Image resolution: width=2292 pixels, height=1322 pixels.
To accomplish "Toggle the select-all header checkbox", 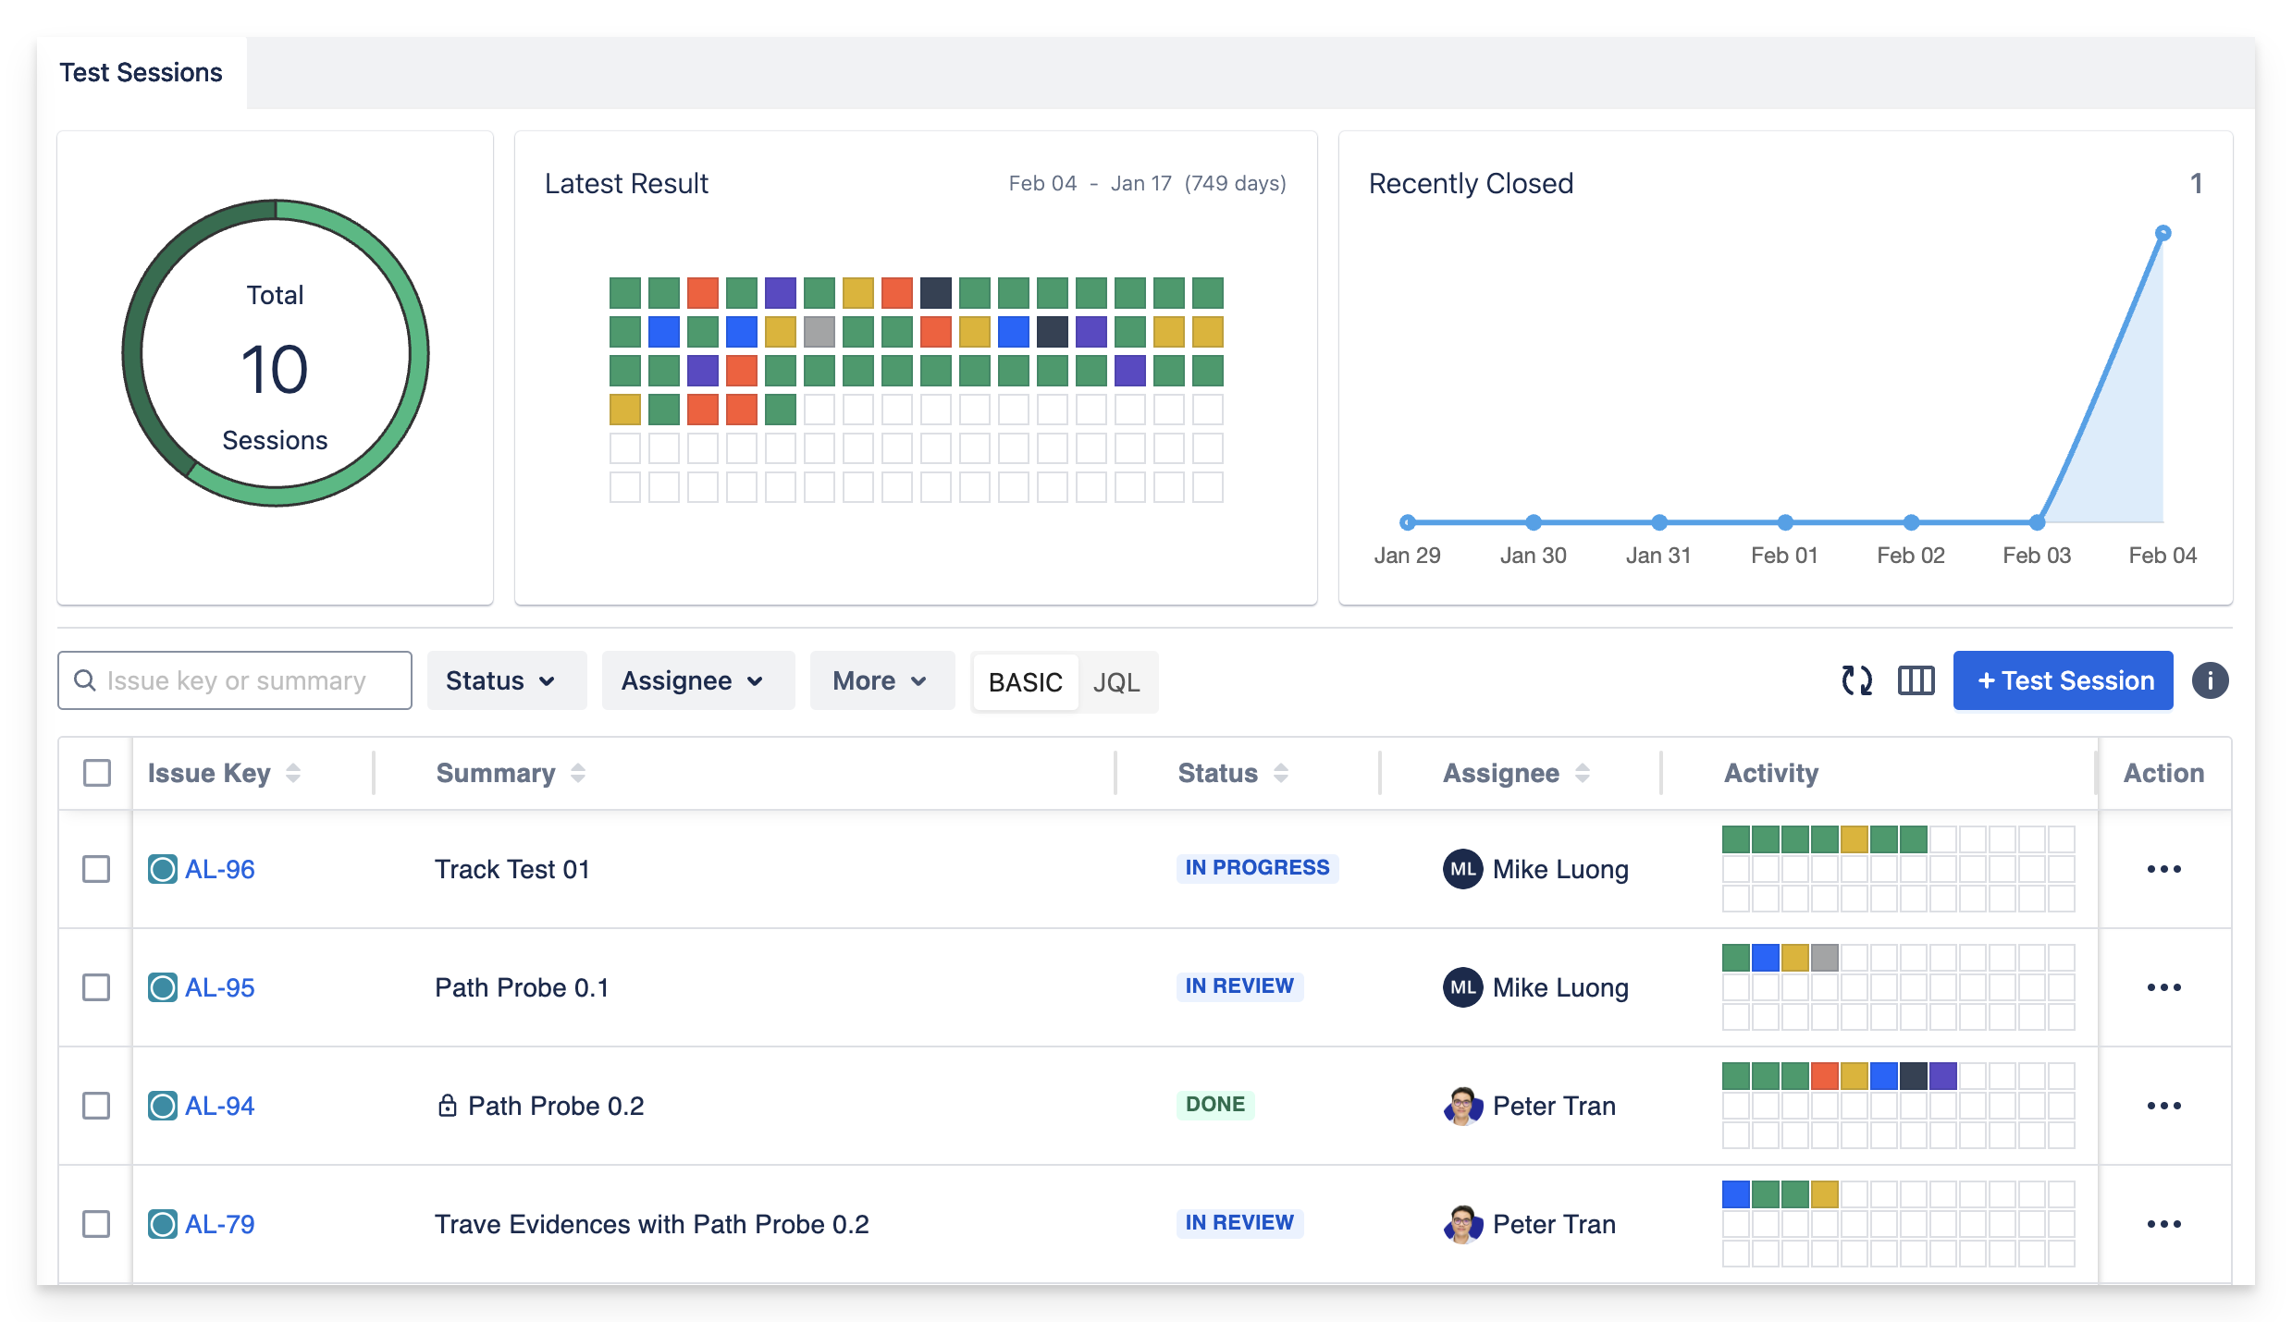I will (x=97, y=773).
